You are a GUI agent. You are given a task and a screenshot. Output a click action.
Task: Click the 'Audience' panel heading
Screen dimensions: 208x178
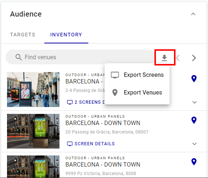[x=26, y=14]
